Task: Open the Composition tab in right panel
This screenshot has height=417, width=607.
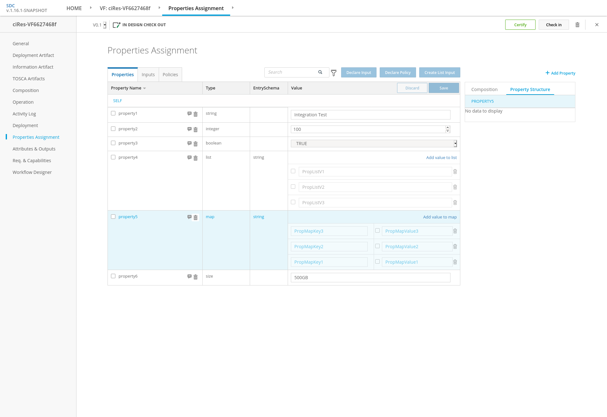Action: click(x=484, y=89)
